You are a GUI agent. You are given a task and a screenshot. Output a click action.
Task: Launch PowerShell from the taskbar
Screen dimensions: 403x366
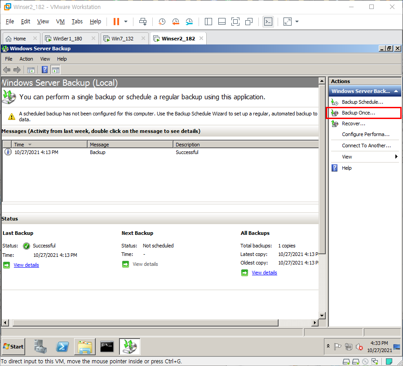coord(62,347)
